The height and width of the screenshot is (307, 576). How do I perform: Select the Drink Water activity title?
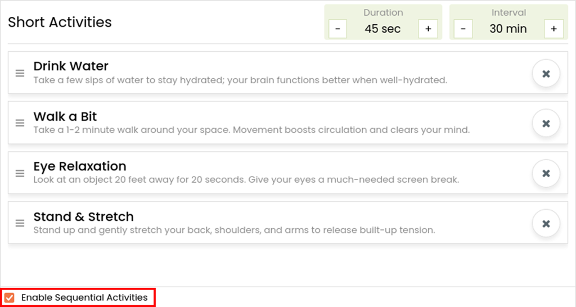click(x=71, y=66)
